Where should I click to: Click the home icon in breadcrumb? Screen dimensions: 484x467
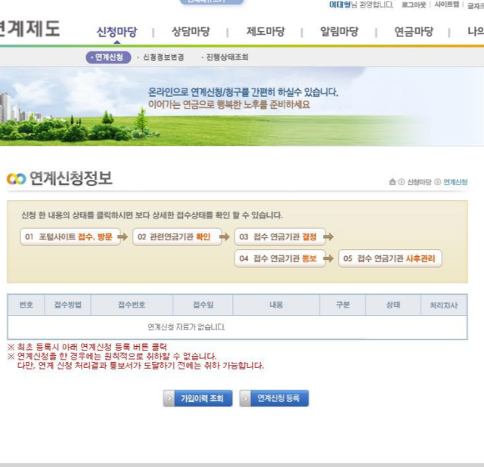point(392,181)
